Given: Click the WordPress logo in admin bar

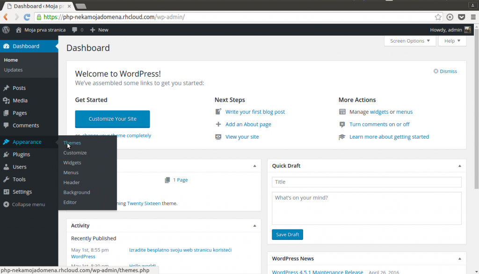Looking at the screenshot, I should click(6, 30).
